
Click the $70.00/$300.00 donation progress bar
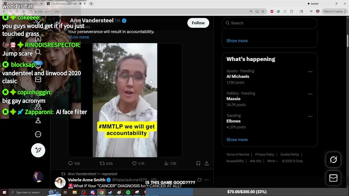247,192
